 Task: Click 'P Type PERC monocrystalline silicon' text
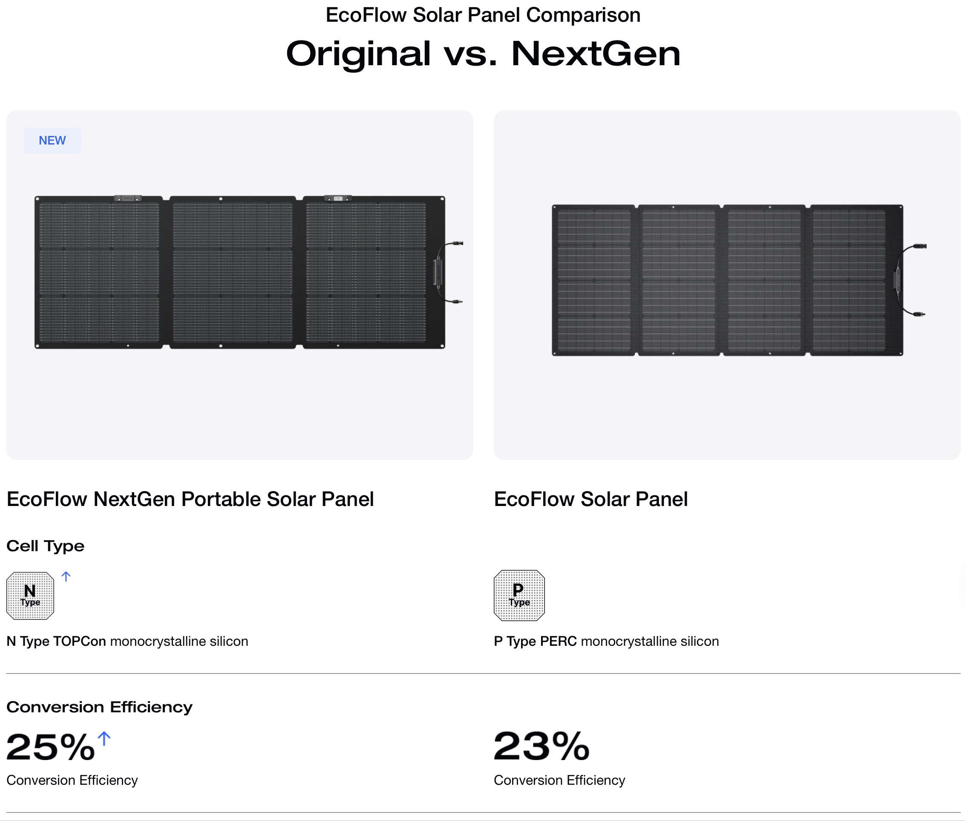tap(606, 642)
